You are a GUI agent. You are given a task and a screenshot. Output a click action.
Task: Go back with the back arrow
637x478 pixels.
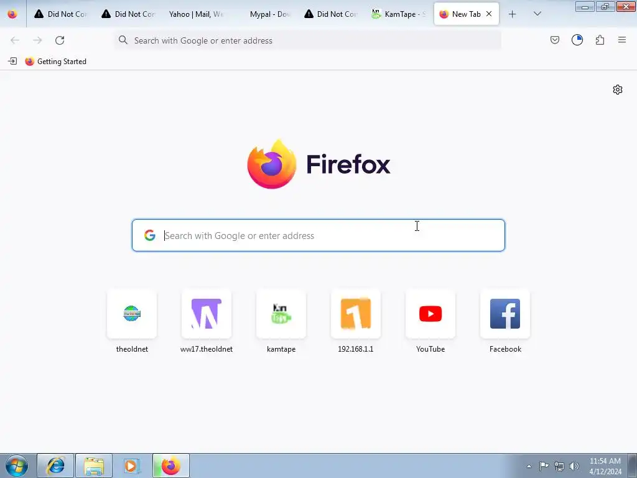point(15,40)
